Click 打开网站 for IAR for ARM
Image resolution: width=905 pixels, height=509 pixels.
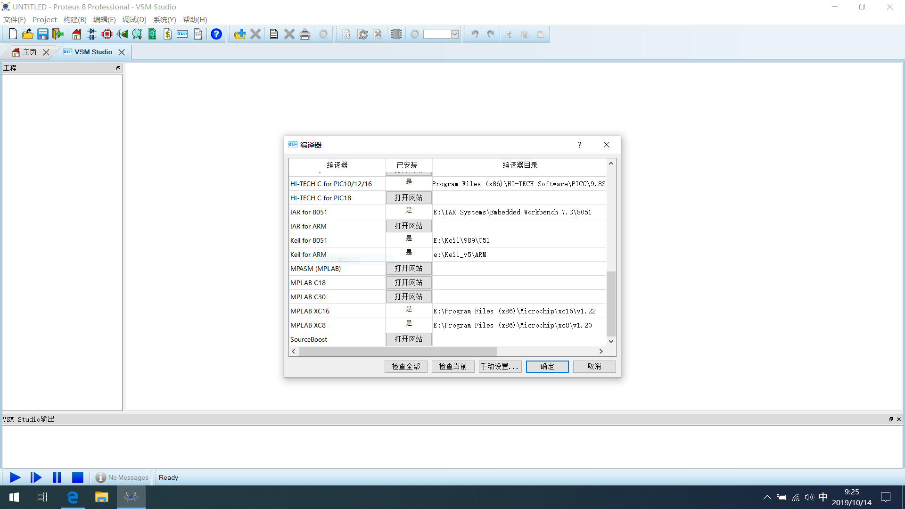[x=409, y=226]
